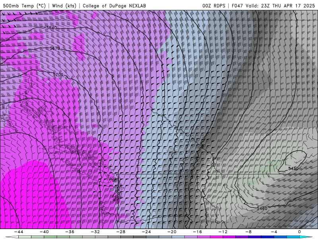The width and height of the screenshot is (318, 239).
Task: Select the 'Wind (kts)' header label
Action: coord(64,6)
